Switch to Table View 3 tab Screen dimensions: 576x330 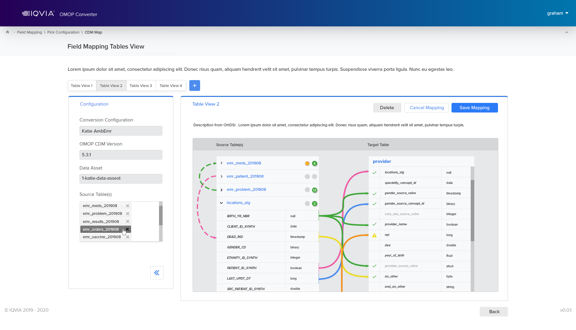coord(141,85)
